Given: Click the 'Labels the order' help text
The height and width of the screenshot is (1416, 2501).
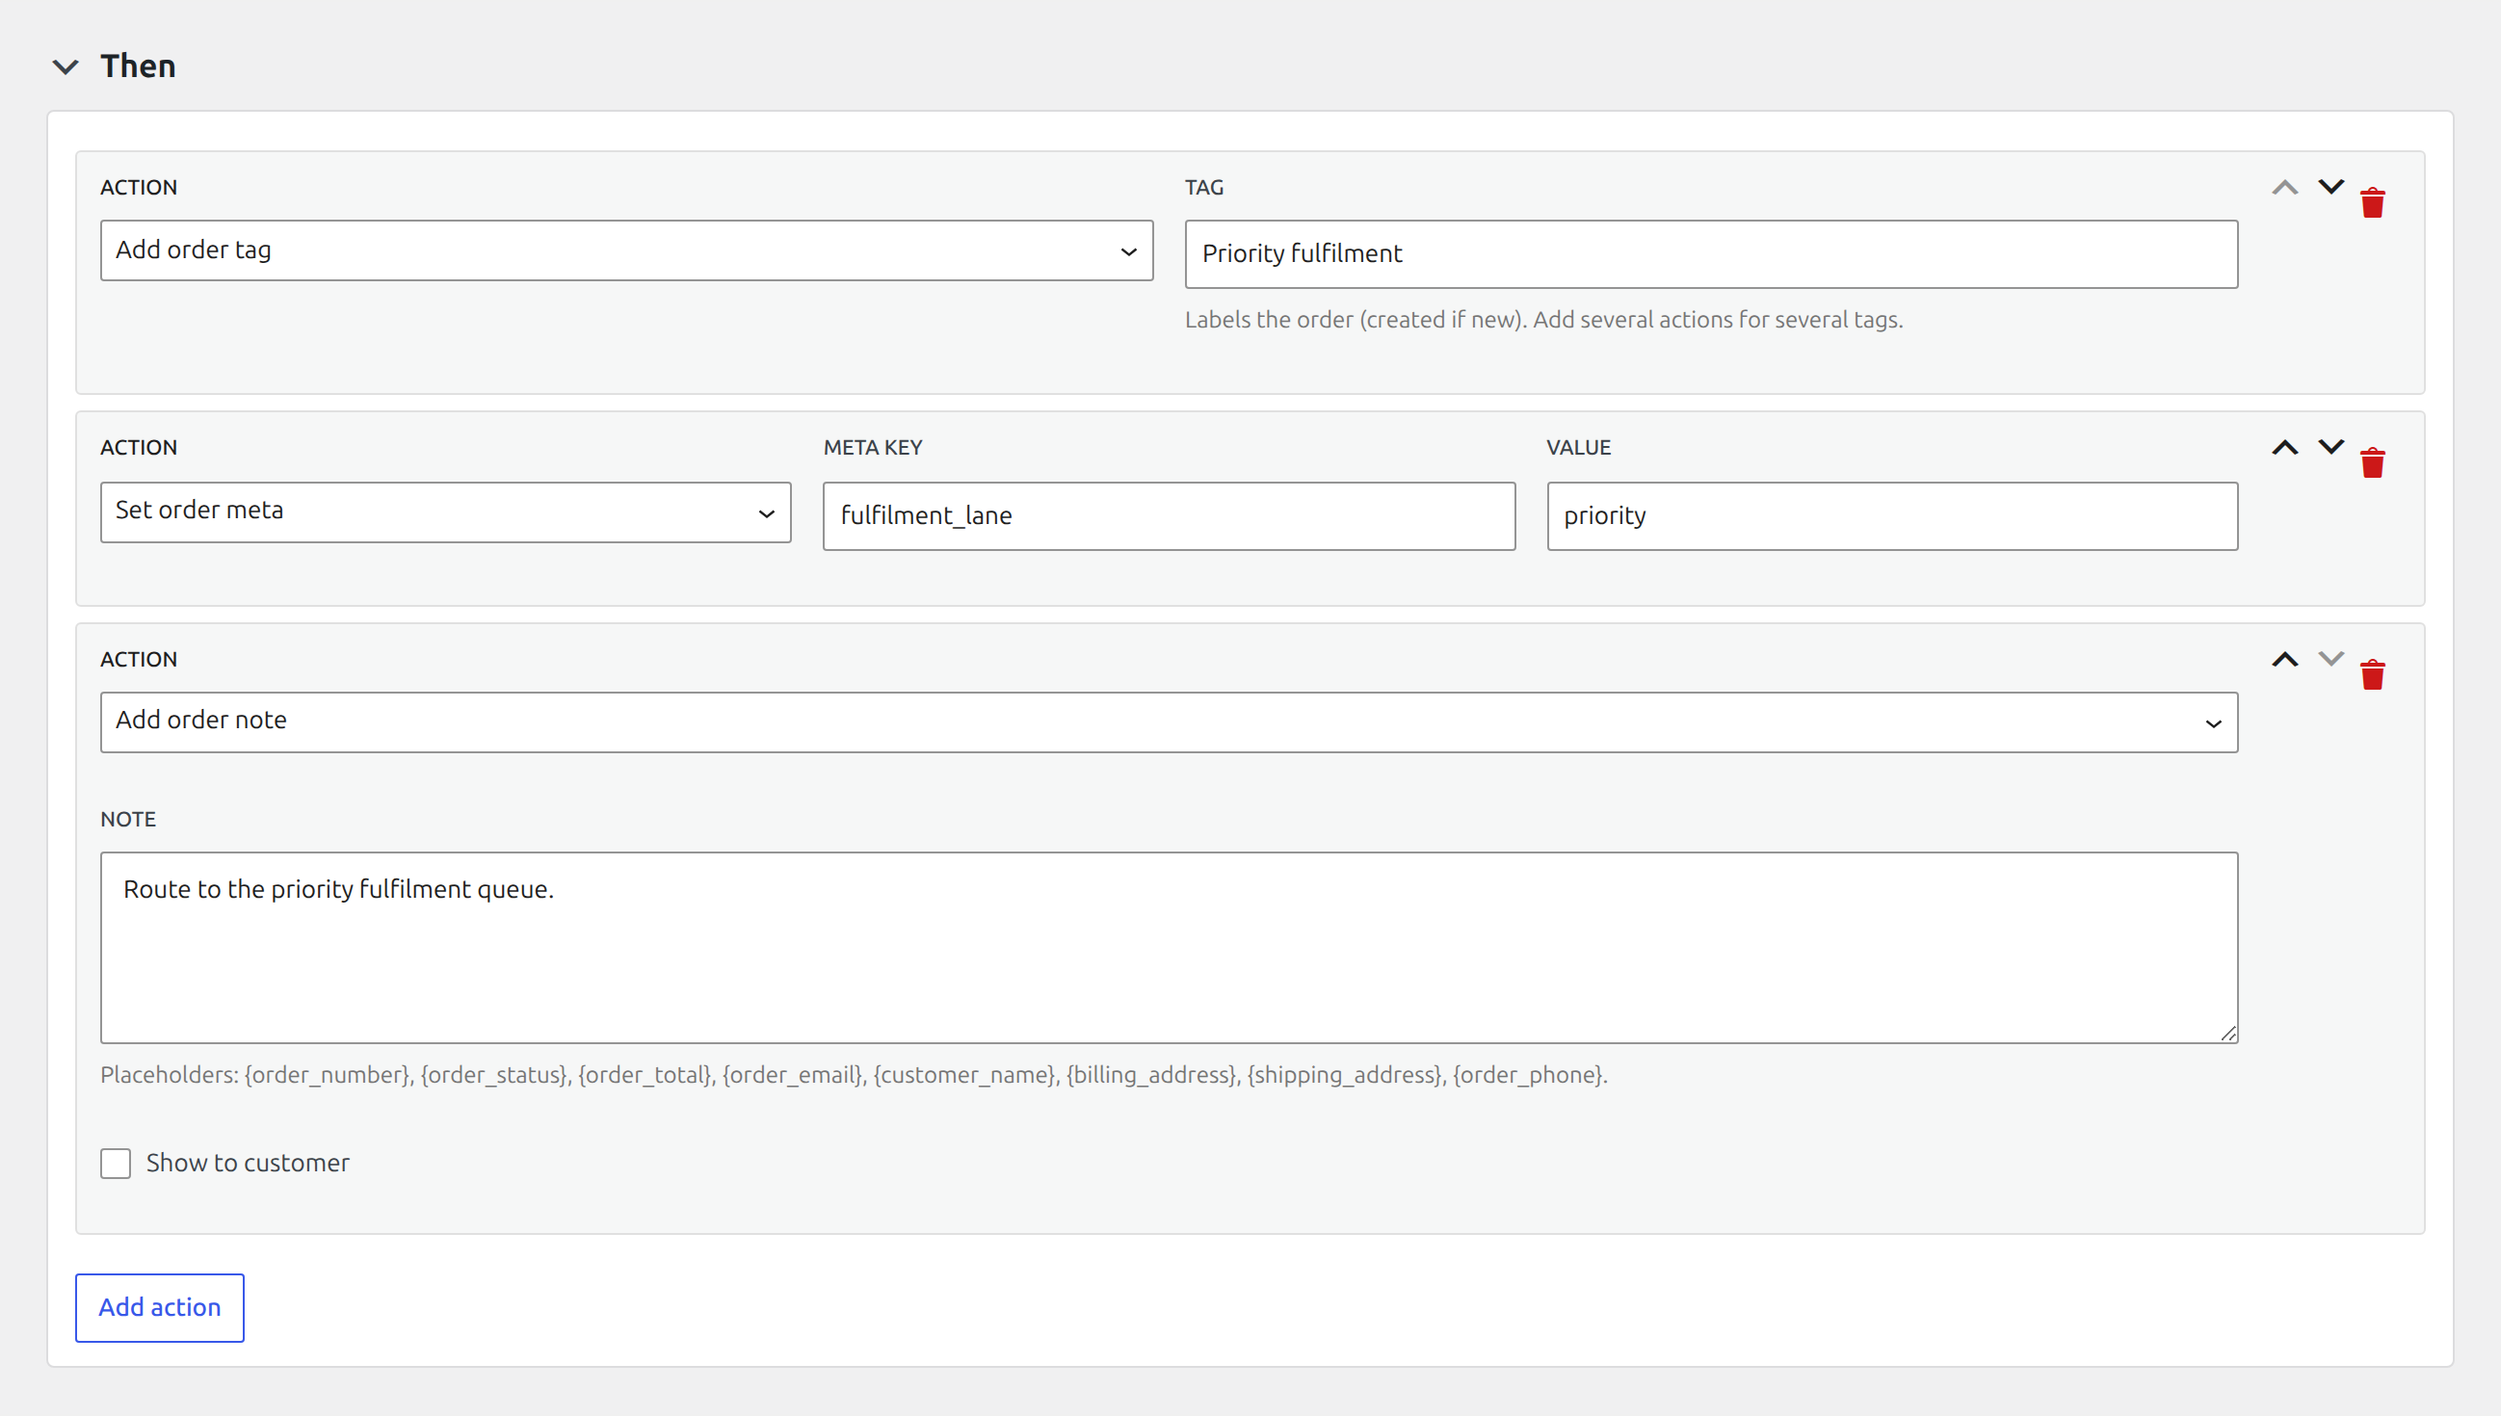Looking at the screenshot, I should click(1543, 320).
